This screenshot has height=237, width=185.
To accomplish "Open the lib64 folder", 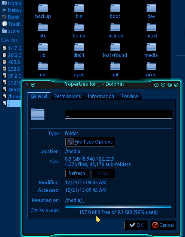I will [x=79, y=50].
